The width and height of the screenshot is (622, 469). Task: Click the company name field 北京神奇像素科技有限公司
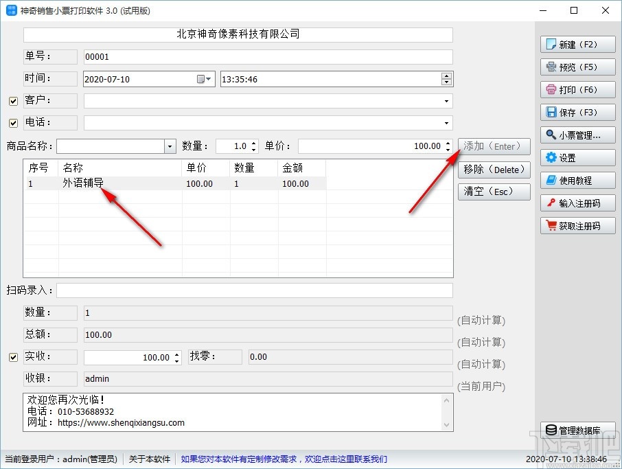point(238,34)
